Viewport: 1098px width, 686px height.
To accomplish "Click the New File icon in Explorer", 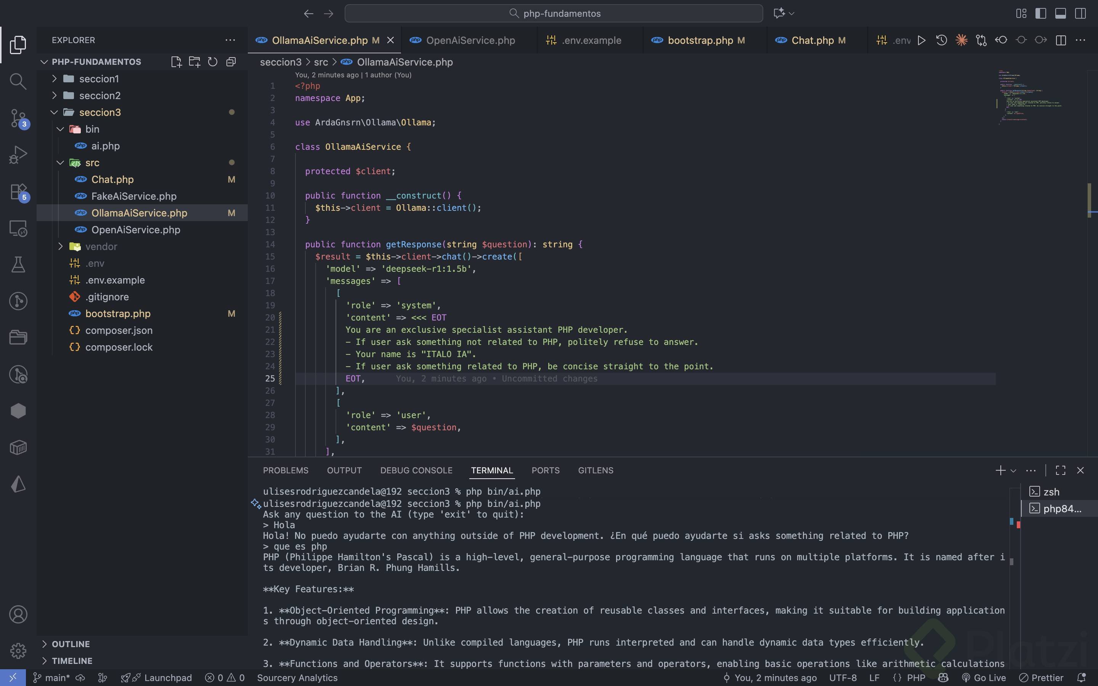I will click(176, 62).
